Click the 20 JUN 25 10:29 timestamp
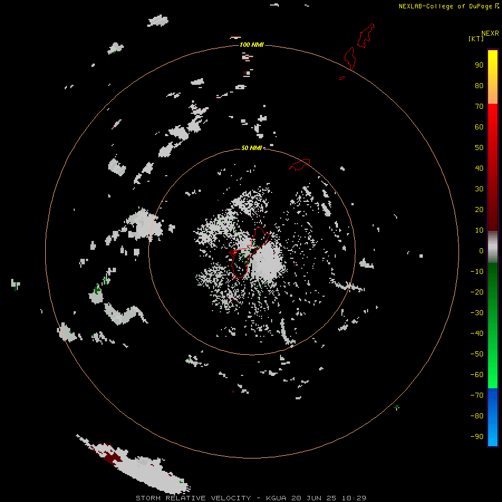 (x=329, y=498)
